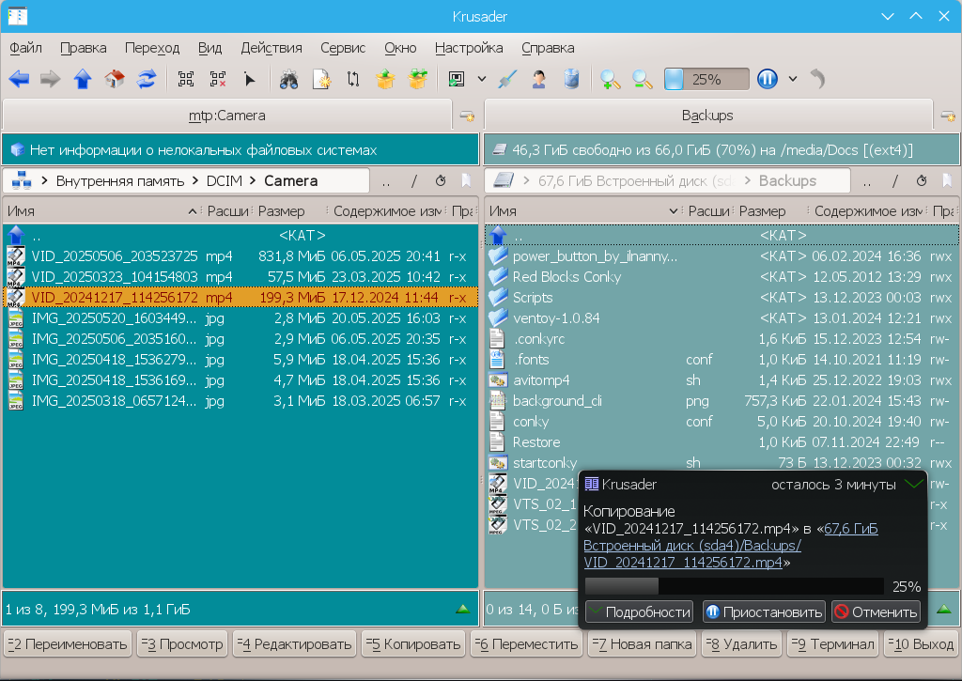Click the go-up blue arrow toolbar icon
The image size is (962, 681).
[x=83, y=80]
